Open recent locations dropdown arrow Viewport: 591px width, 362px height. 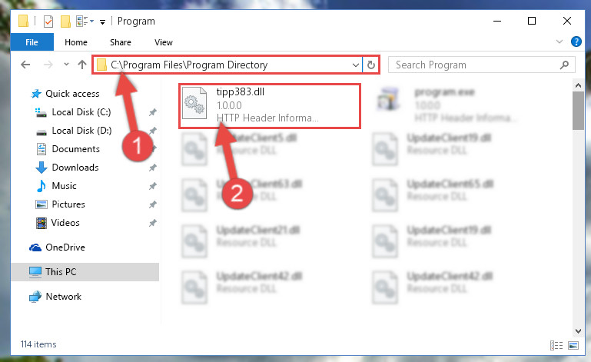66,65
